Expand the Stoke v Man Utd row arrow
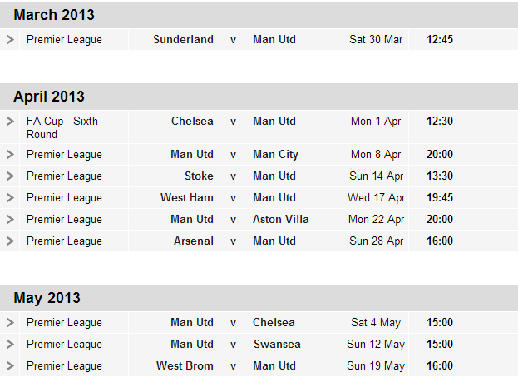The width and height of the screenshot is (518, 377). 11,176
